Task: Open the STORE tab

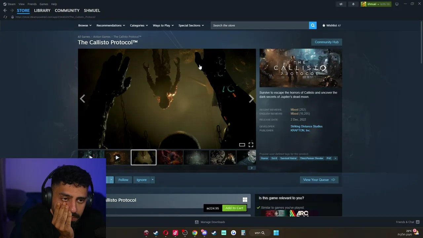Action: pos(23,11)
